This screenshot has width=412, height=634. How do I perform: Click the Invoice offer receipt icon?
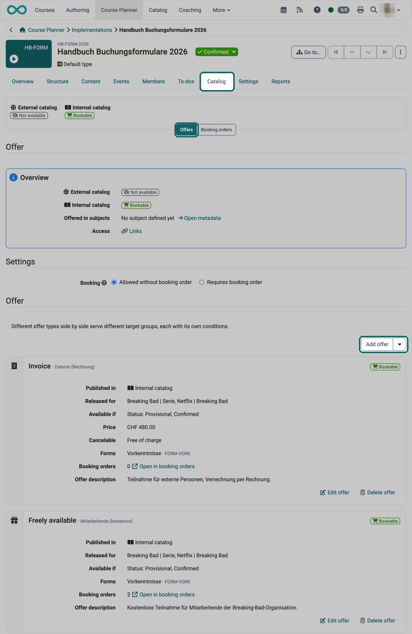14,366
